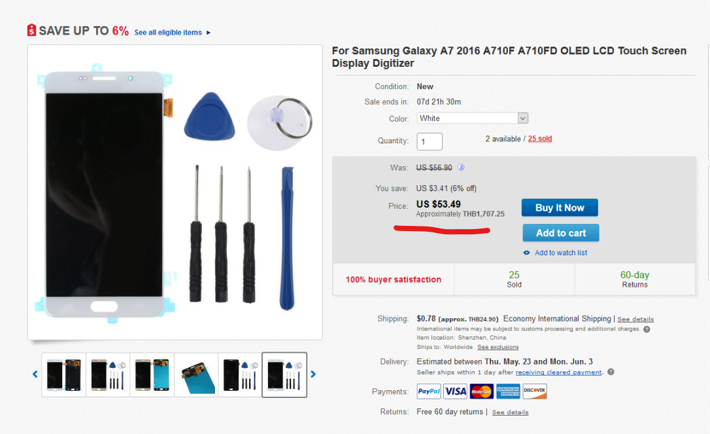Click the question mark beside the Was price
The width and height of the screenshot is (710, 434).
[x=461, y=168]
